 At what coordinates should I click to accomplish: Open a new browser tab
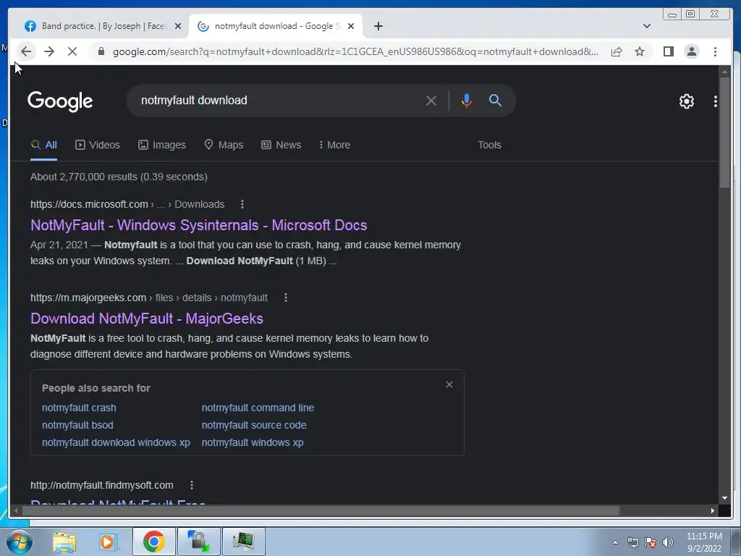point(378,26)
